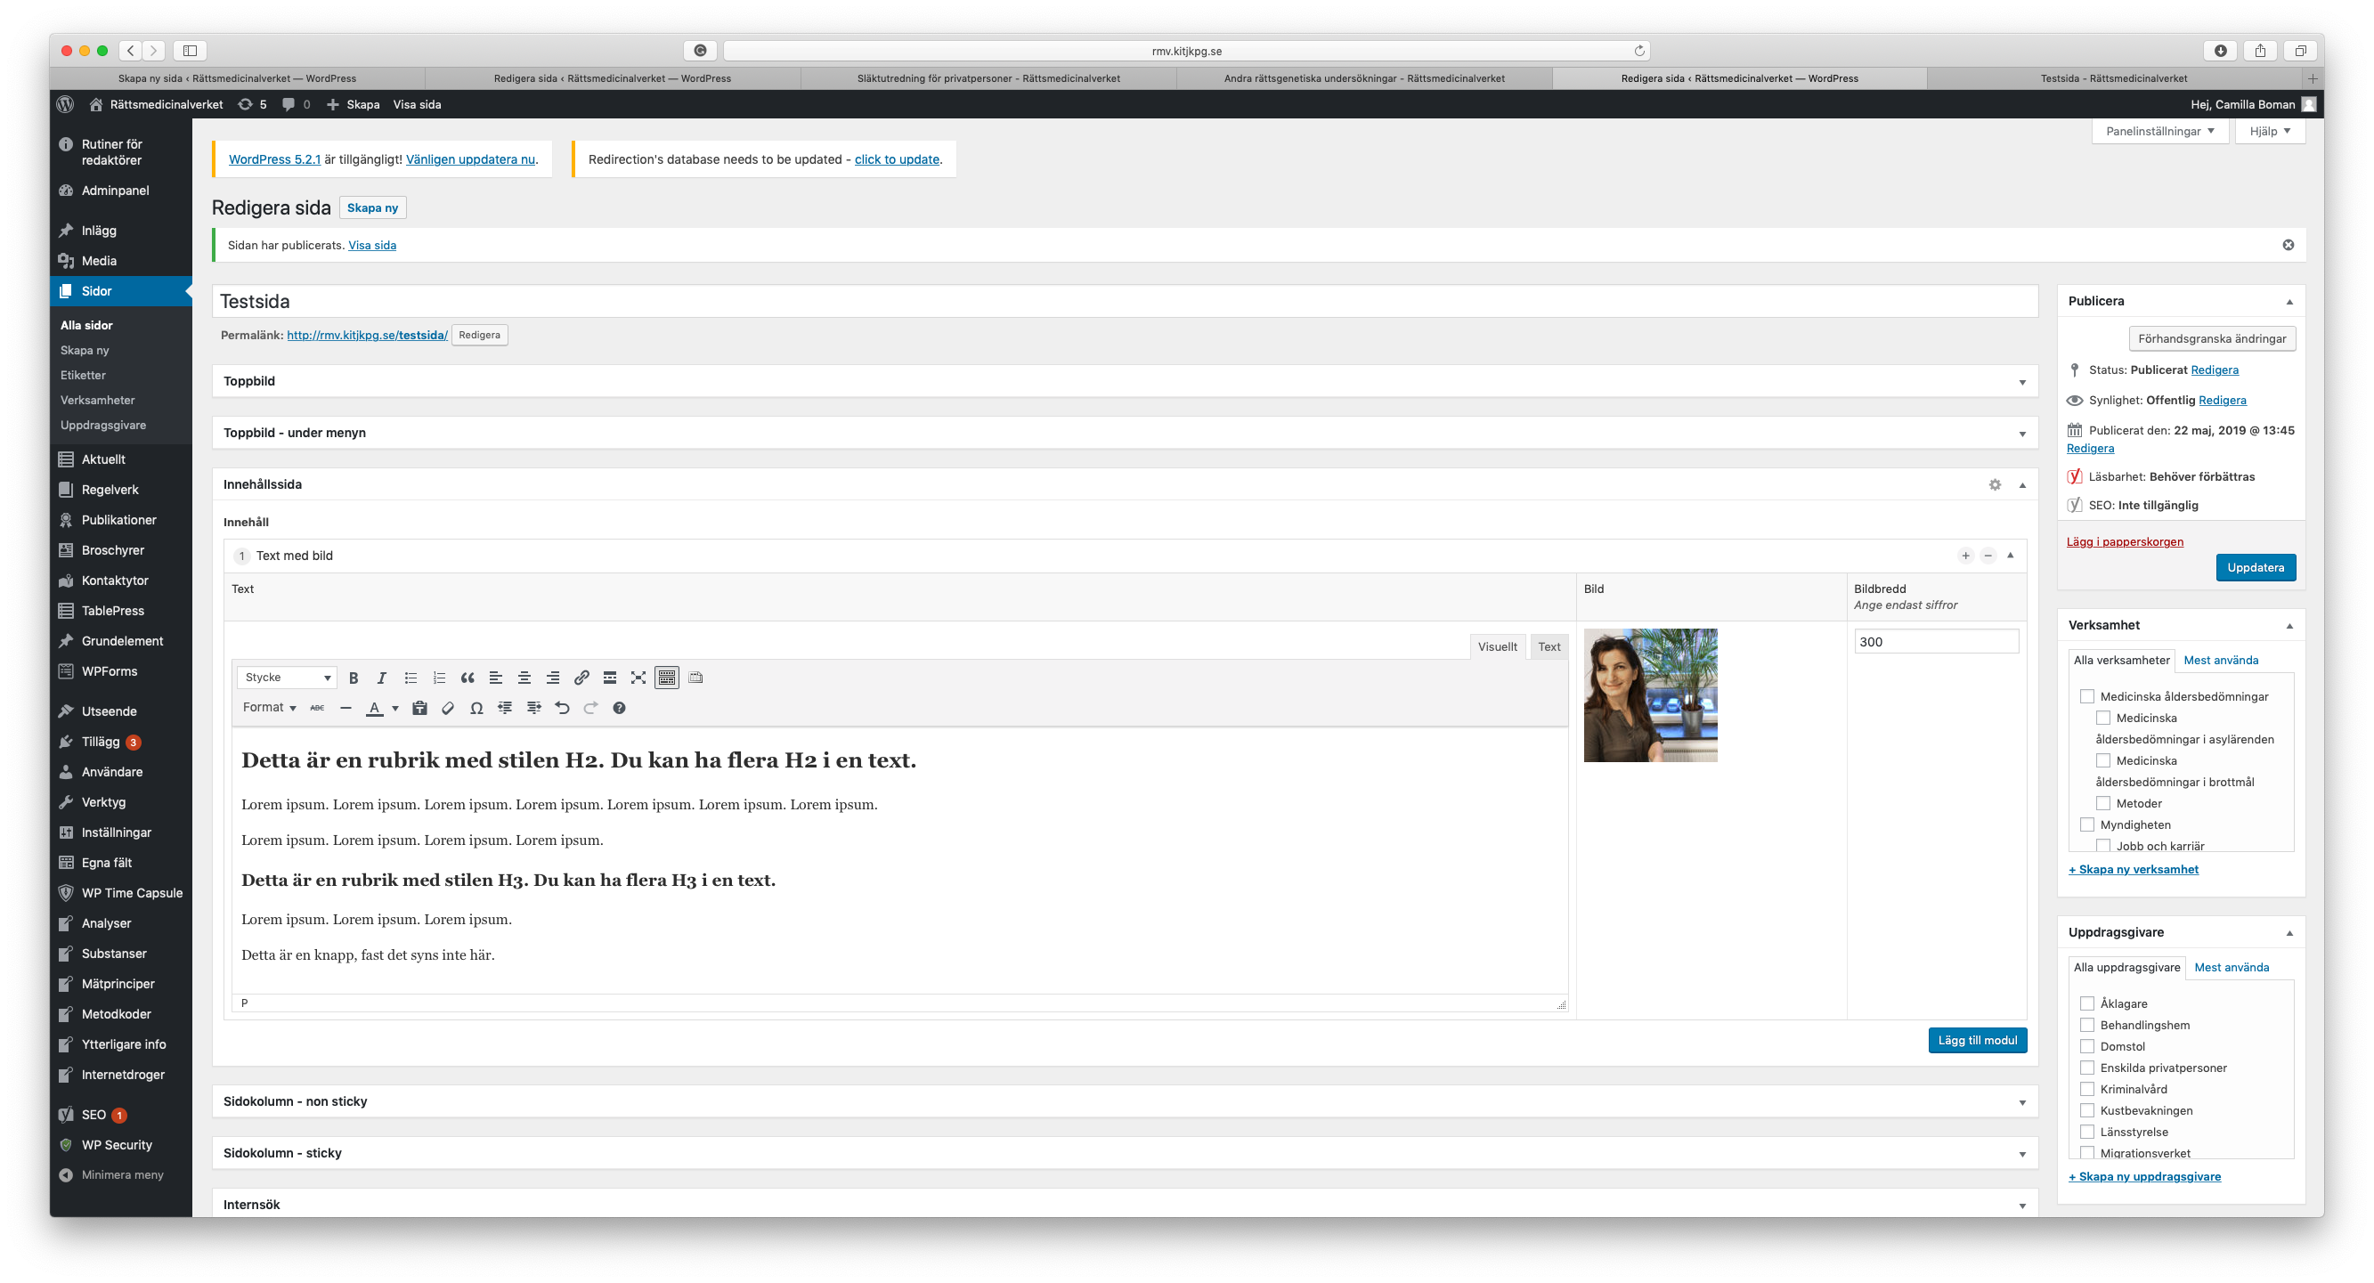Align text left in the editor
The image size is (2374, 1283).
point(496,678)
